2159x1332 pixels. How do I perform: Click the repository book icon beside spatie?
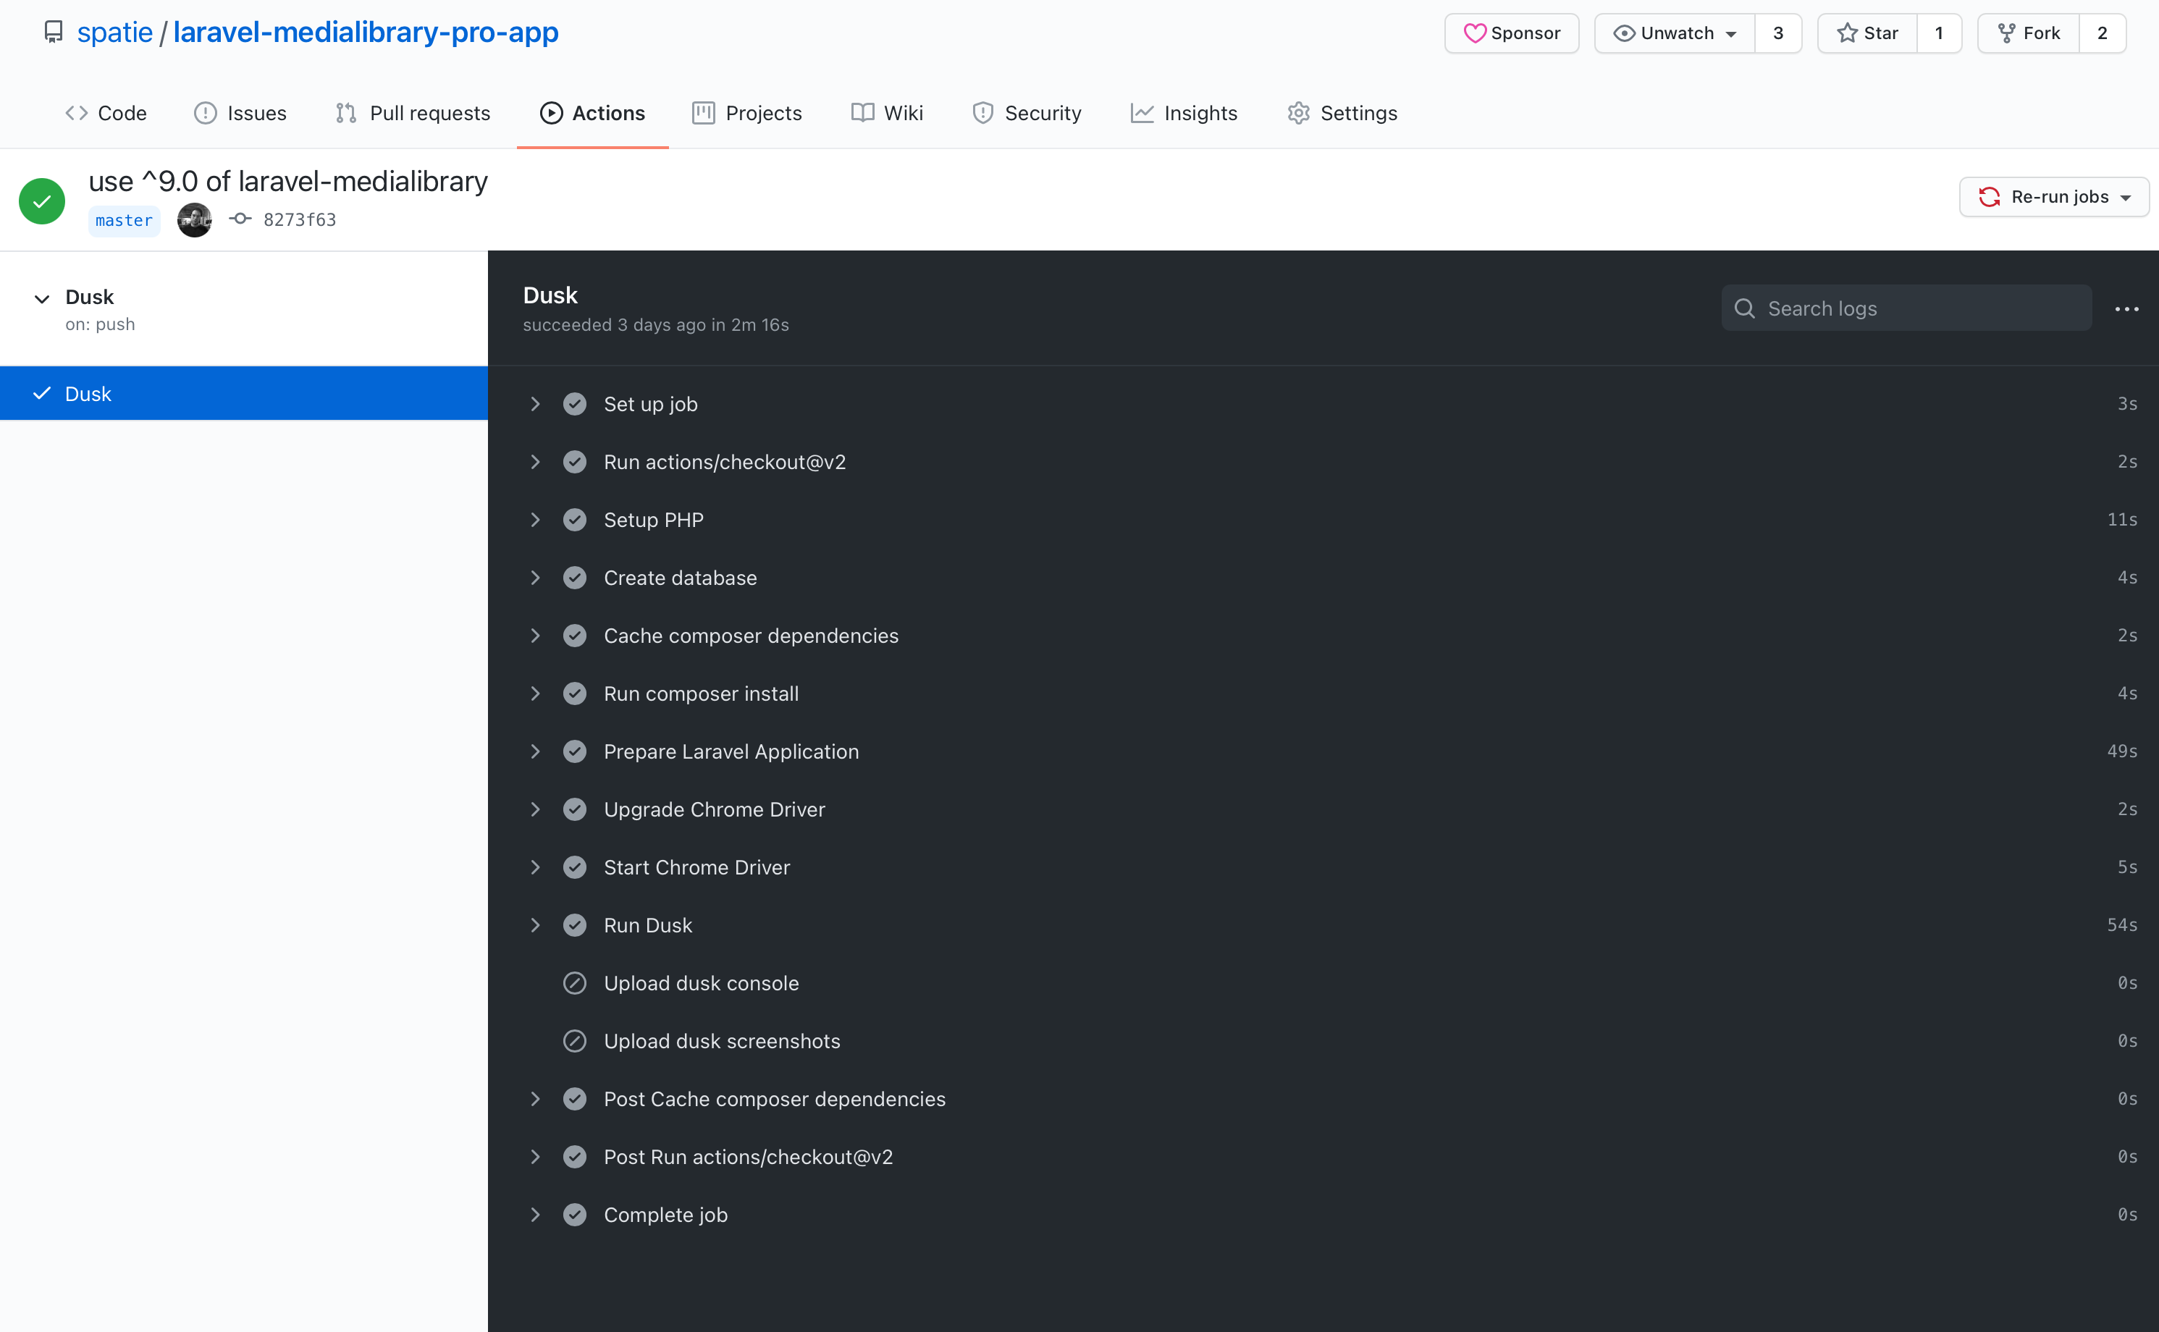[54, 33]
